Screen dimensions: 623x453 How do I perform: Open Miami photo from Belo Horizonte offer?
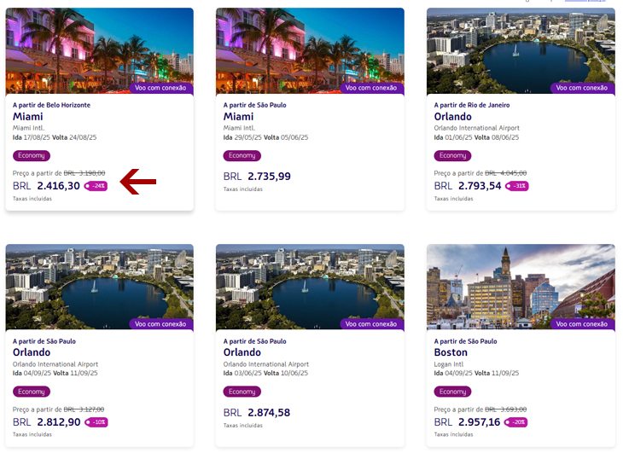click(99, 51)
